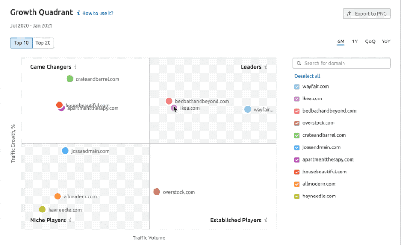Click the info icon beside Established Players
The height and width of the screenshot is (245, 401).
click(x=266, y=220)
